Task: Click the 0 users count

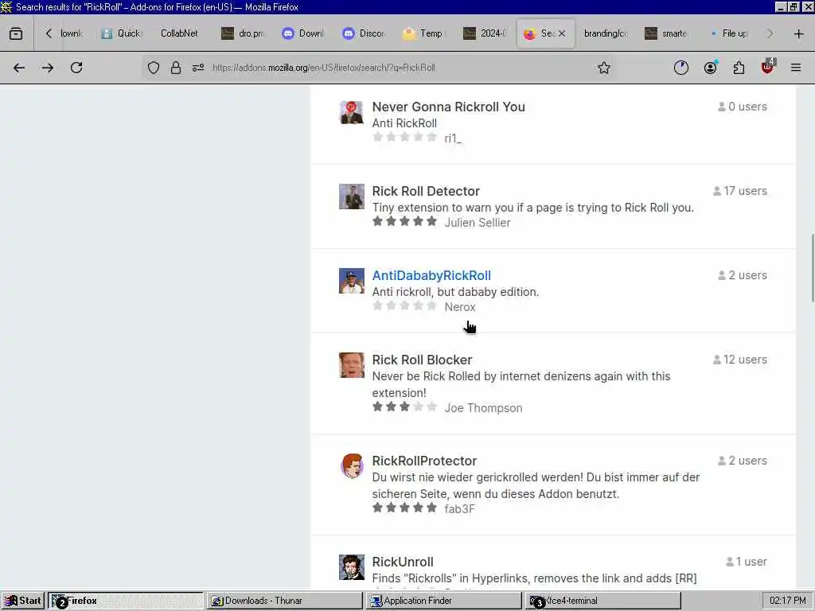Action: tap(743, 107)
